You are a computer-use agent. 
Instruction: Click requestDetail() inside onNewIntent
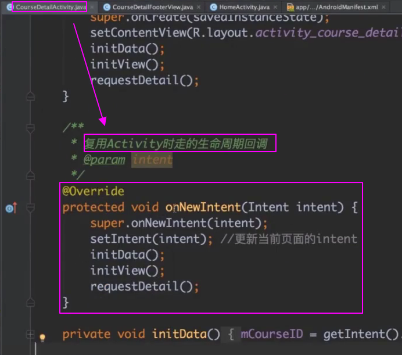tap(144, 287)
